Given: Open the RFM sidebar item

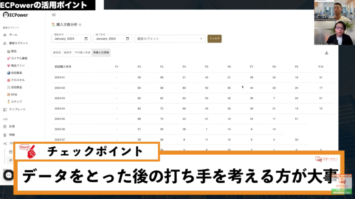Looking at the screenshot, I should [x=12, y=94].
